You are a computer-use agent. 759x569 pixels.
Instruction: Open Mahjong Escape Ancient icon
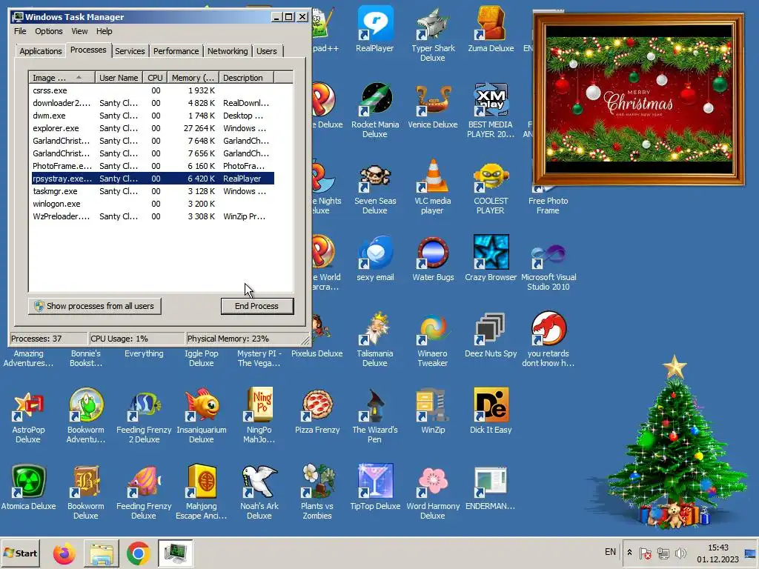[202, 493]
